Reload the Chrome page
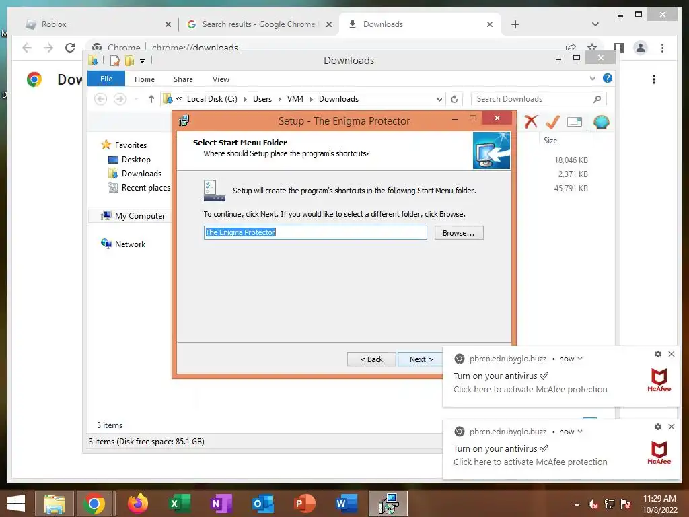 70,48
